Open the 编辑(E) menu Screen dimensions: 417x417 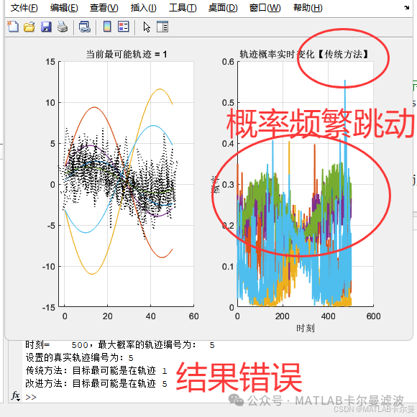pyautogui.click(x=64, y=8)
